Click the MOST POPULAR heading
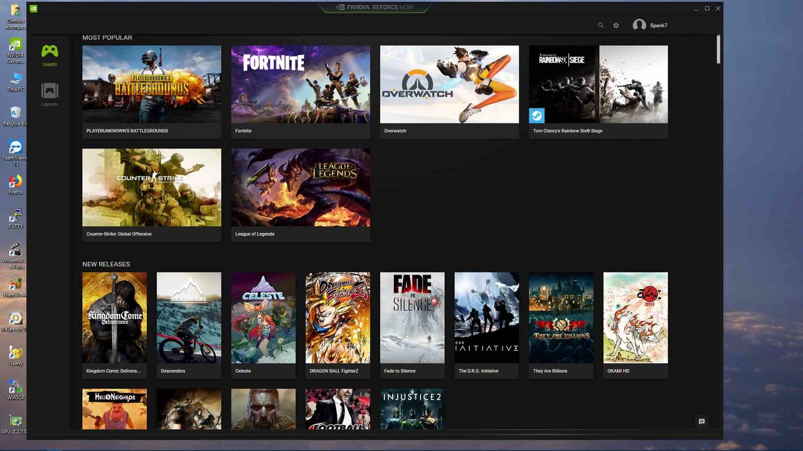The height and width of the screenshot is (451, 803). pos(107,38)
